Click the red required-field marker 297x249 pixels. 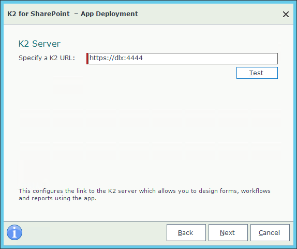pos(87,59)
